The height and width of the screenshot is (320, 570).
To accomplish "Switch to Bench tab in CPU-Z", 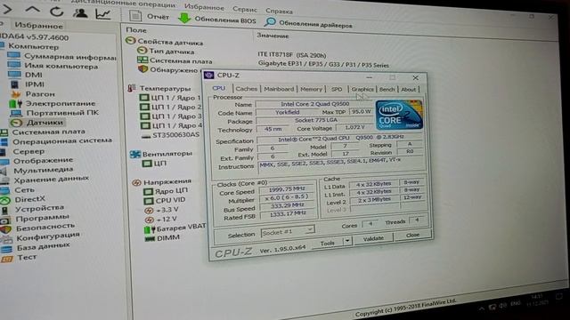I will click(x=387, y=89).
